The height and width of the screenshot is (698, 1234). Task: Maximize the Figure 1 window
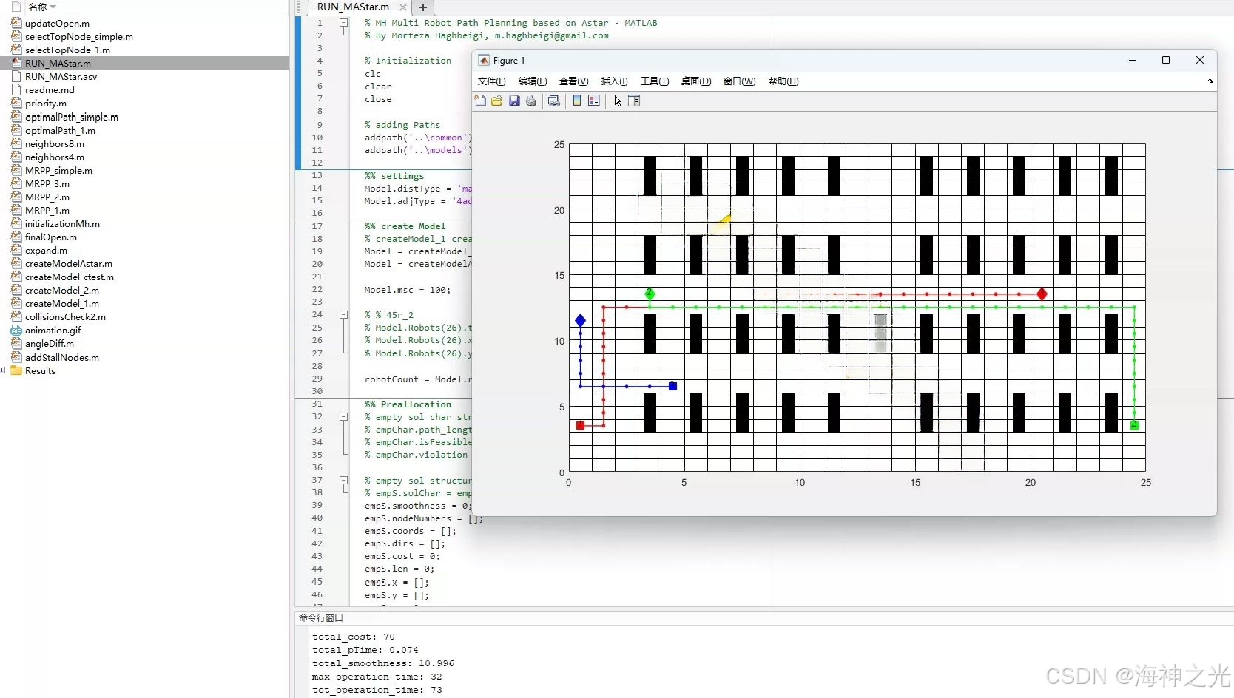1166,61
